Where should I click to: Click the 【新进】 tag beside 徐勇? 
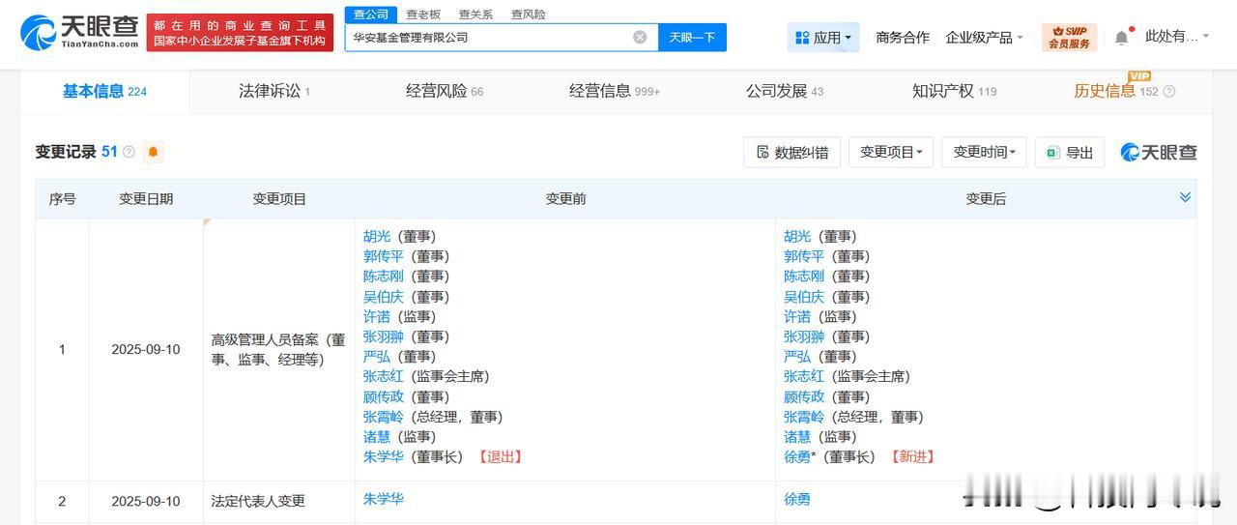[x=912, y=456]
